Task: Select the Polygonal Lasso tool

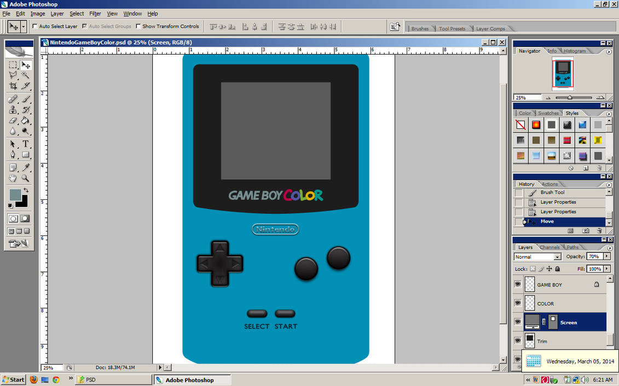Action: tap(13, 75)
